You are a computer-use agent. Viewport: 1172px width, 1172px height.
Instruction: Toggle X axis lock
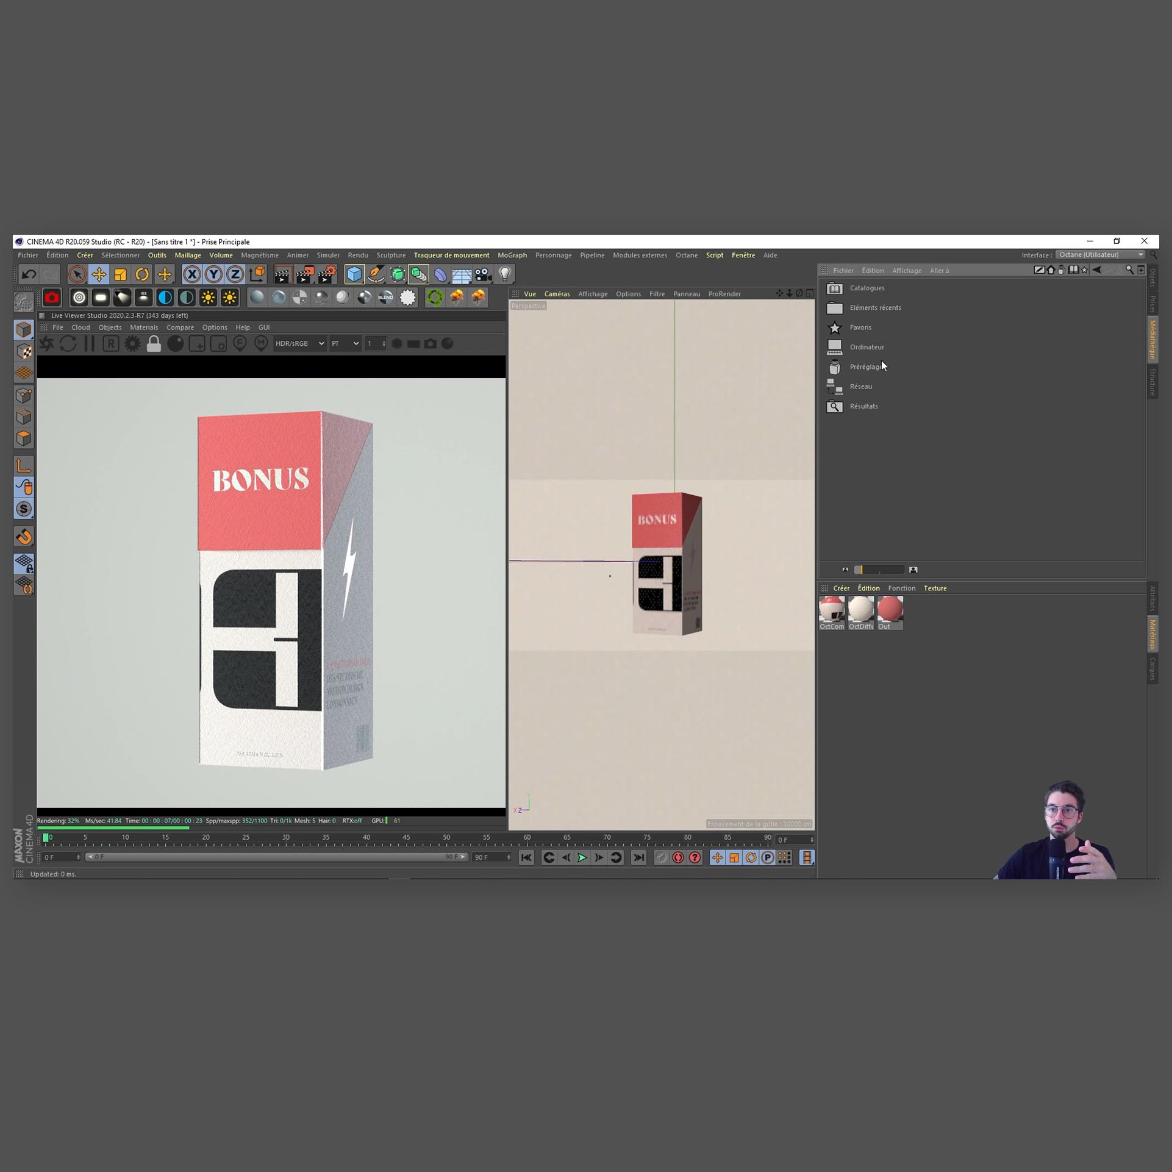coord(192,274)
